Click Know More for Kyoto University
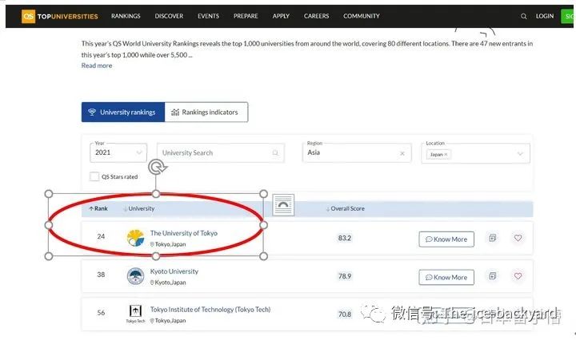The width and height of the screenshot is (576, 340). coord(446,278)
